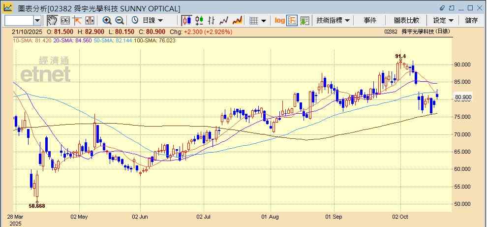Screen dimensions: 487x227
Task: Toggle the green download arrow panel icon
Action: pos(304,20)
